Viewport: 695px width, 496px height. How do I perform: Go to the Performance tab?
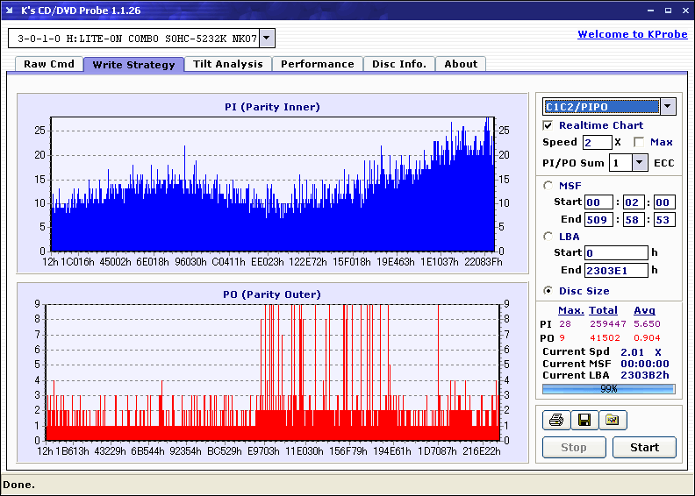[317, 64]
